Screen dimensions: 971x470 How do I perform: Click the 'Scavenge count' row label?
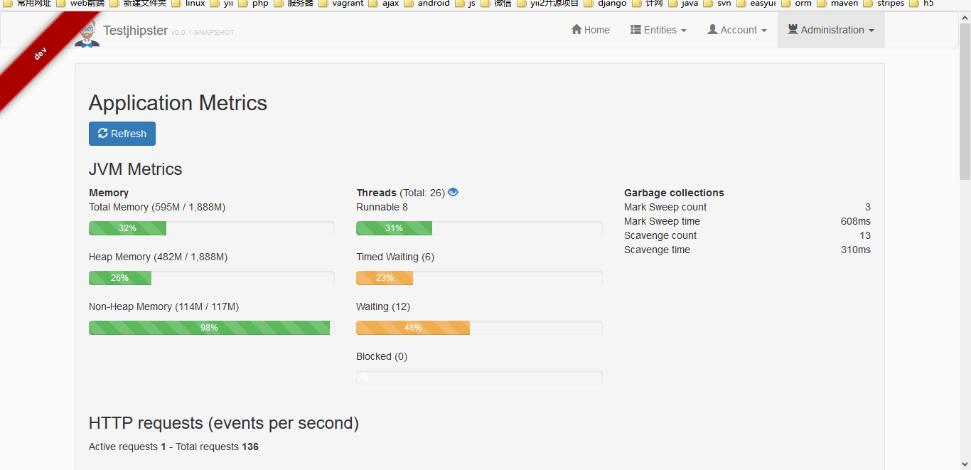[660, 235]
